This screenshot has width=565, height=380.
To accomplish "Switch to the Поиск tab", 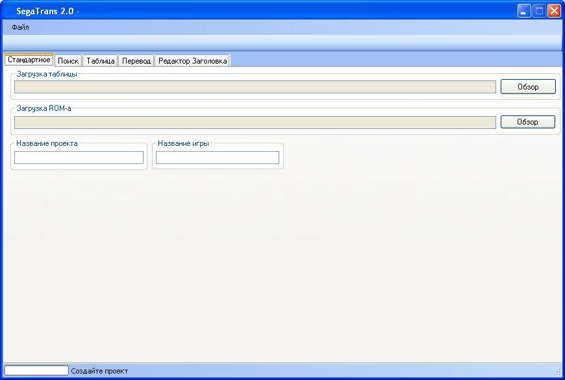I will click(x=68, y=61).
